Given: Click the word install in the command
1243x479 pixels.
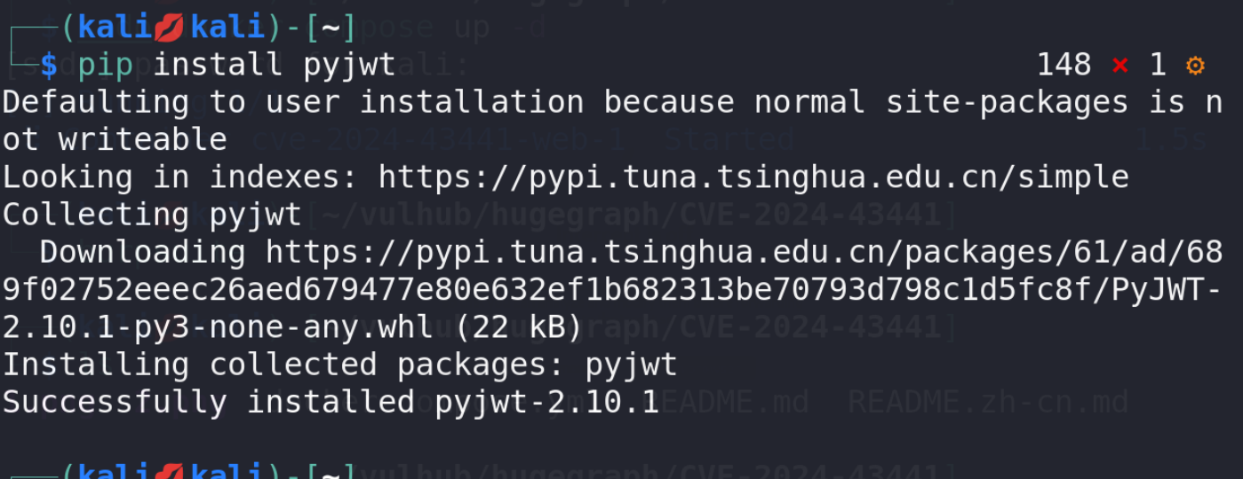Looking at the screenshot, I should 218,65.
